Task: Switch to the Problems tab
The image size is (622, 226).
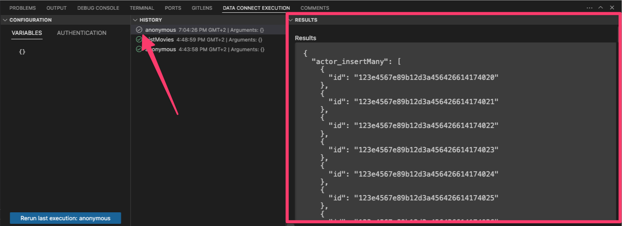Action: pos(22,8)
